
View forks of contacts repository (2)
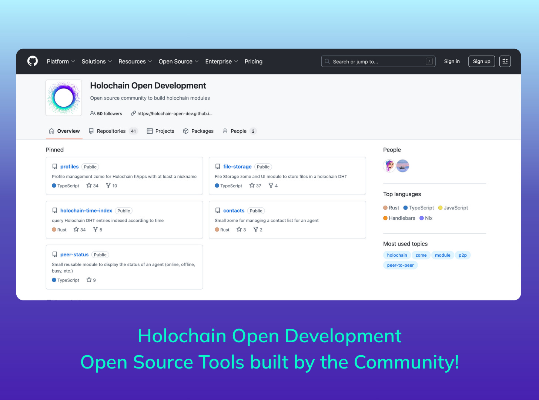258,230
